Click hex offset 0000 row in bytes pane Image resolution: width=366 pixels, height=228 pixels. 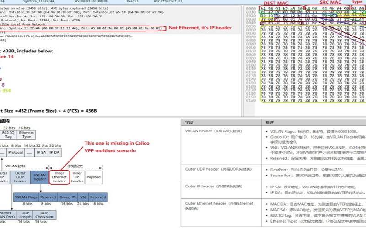tap(250, 9)
